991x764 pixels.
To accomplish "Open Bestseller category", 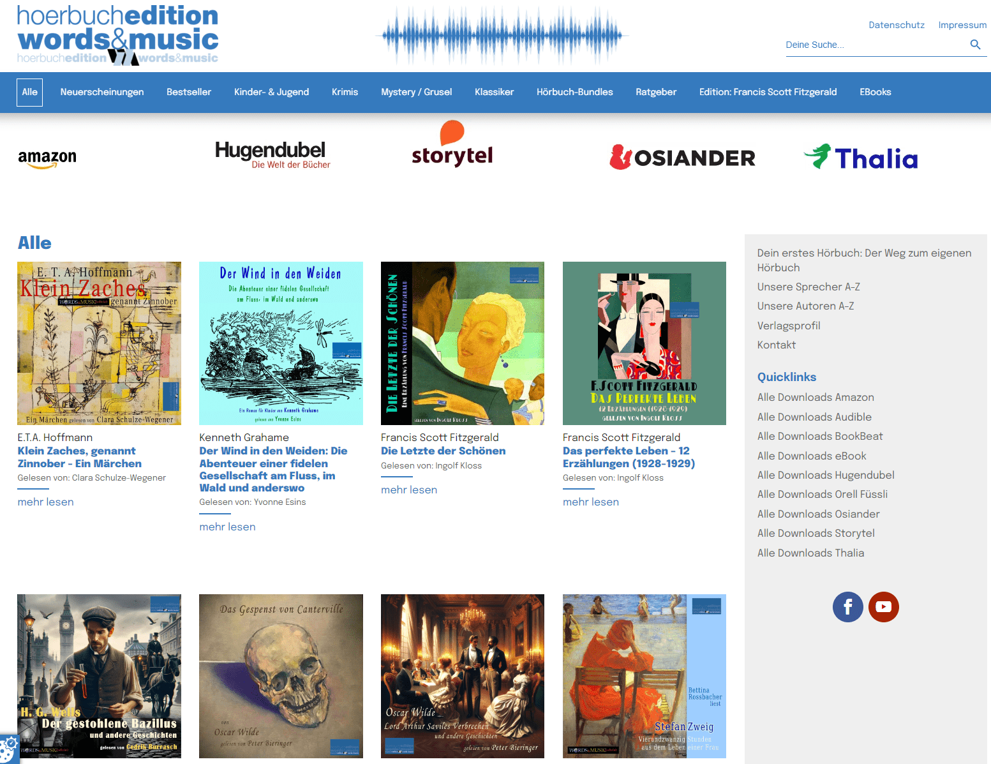I will [189, 92].
